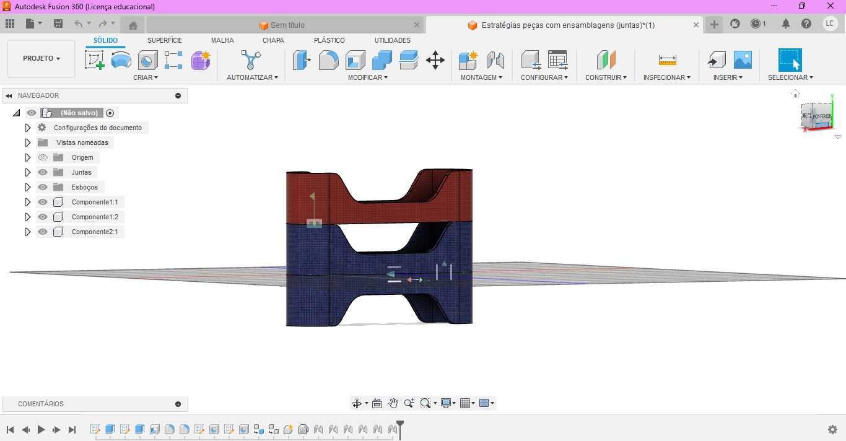Open timeline settings gear icon

833,429
